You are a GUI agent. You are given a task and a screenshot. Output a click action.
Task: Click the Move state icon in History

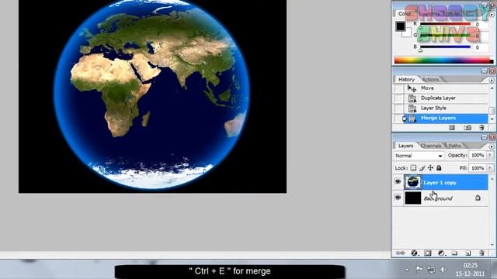coord(412,88)
